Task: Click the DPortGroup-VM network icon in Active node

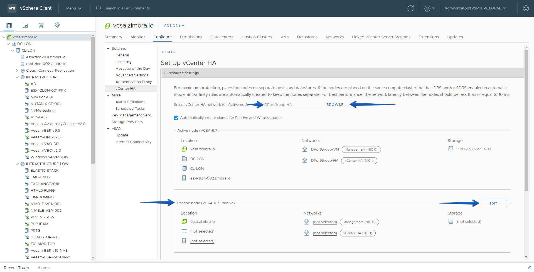Action: click(305, 149)
